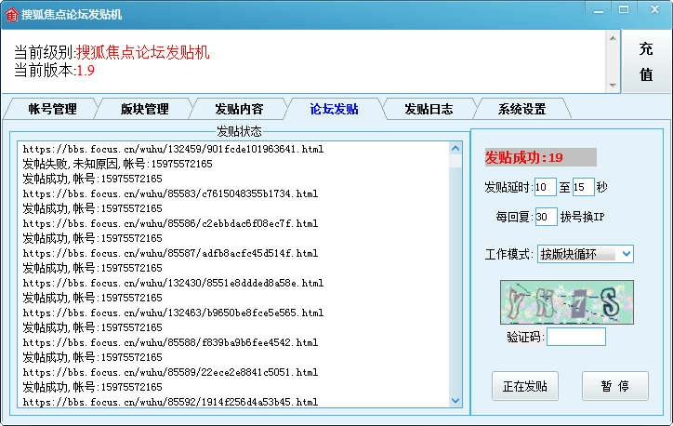The width and height of the screenshot is (673, 426).
Task: Switch to the 版块管理 tab
Action: coord(145,109)
